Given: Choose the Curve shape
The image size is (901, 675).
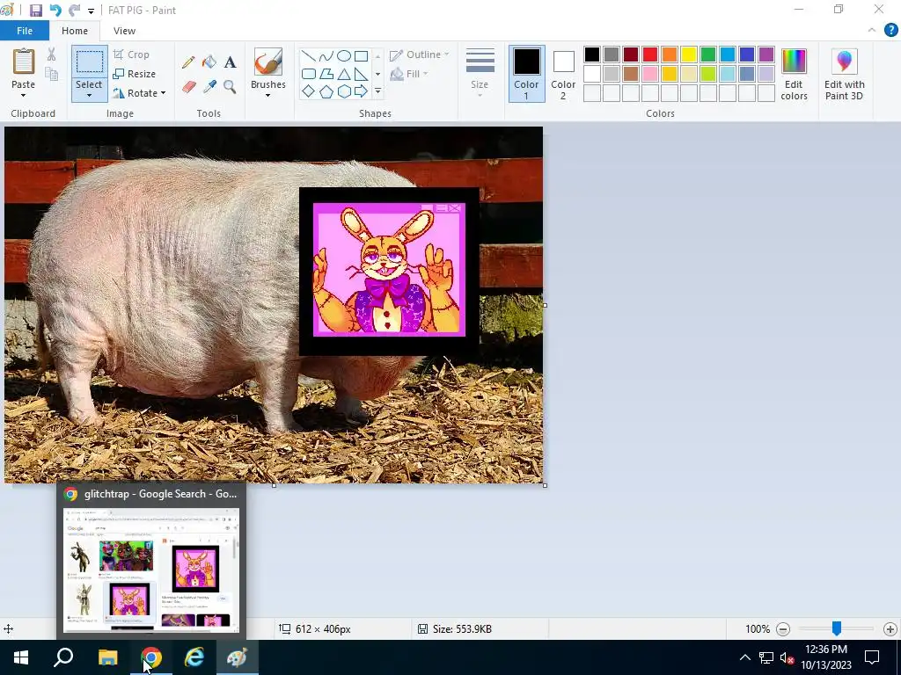Looking at the screenshot, I should tap(326, 55).
